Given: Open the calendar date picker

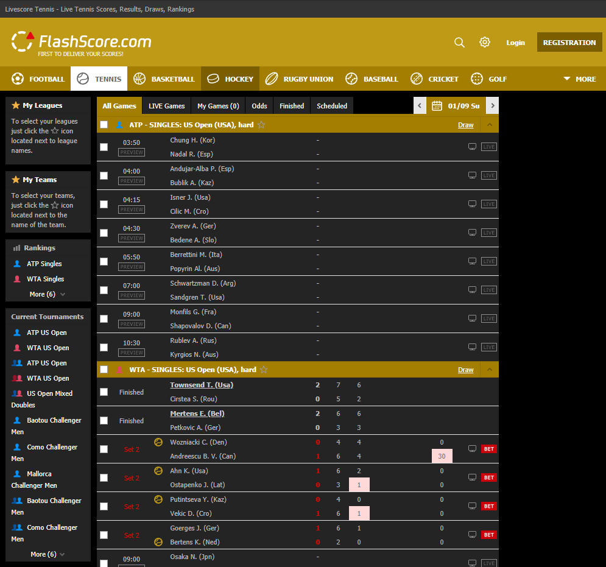Looking at the screenshot, I should (x=437, y=105).
